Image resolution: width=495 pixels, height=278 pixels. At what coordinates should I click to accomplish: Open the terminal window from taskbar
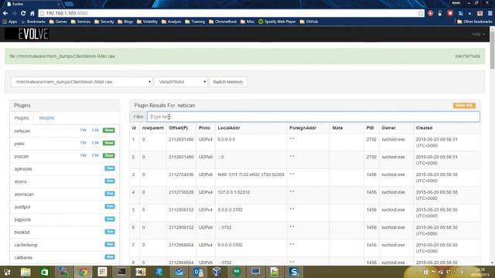(121, 272)
